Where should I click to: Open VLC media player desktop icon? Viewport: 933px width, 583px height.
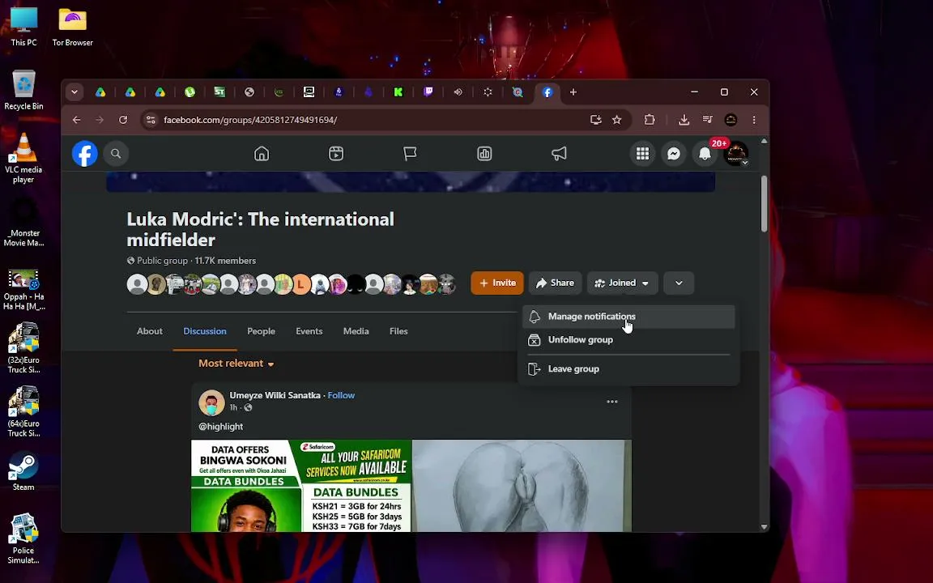point(23,158)
